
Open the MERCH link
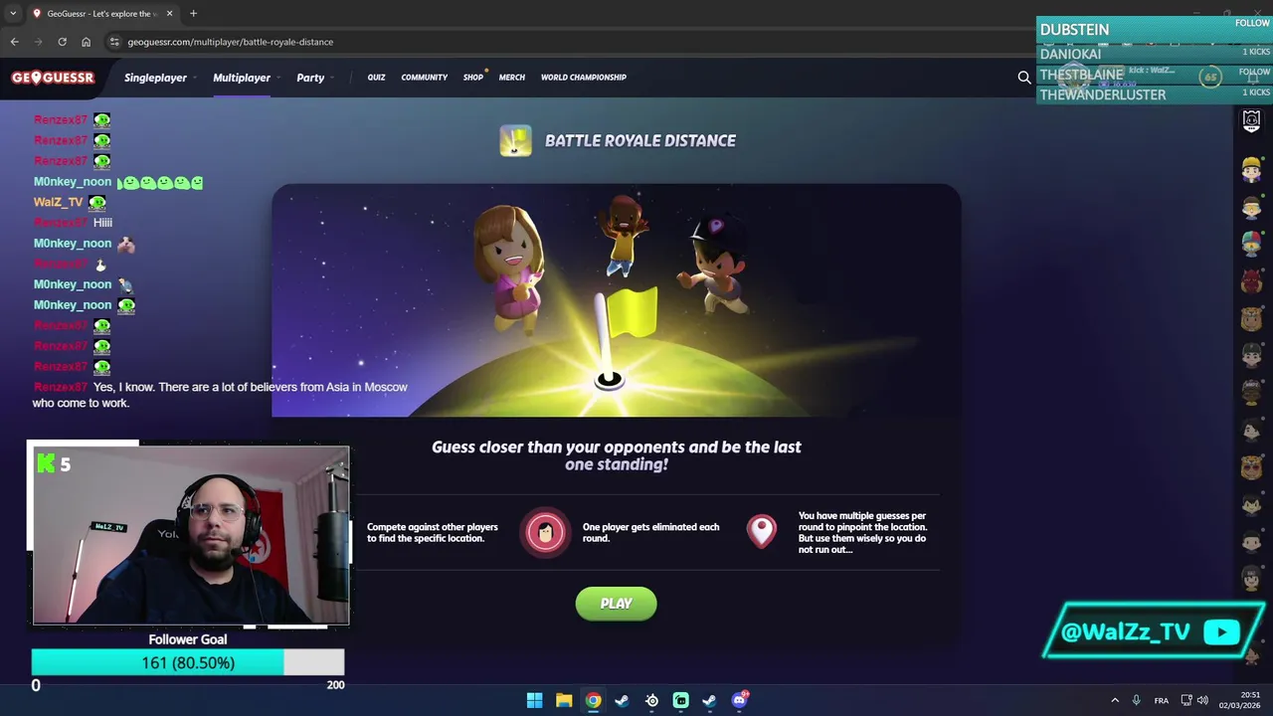[x=512, y=78]
